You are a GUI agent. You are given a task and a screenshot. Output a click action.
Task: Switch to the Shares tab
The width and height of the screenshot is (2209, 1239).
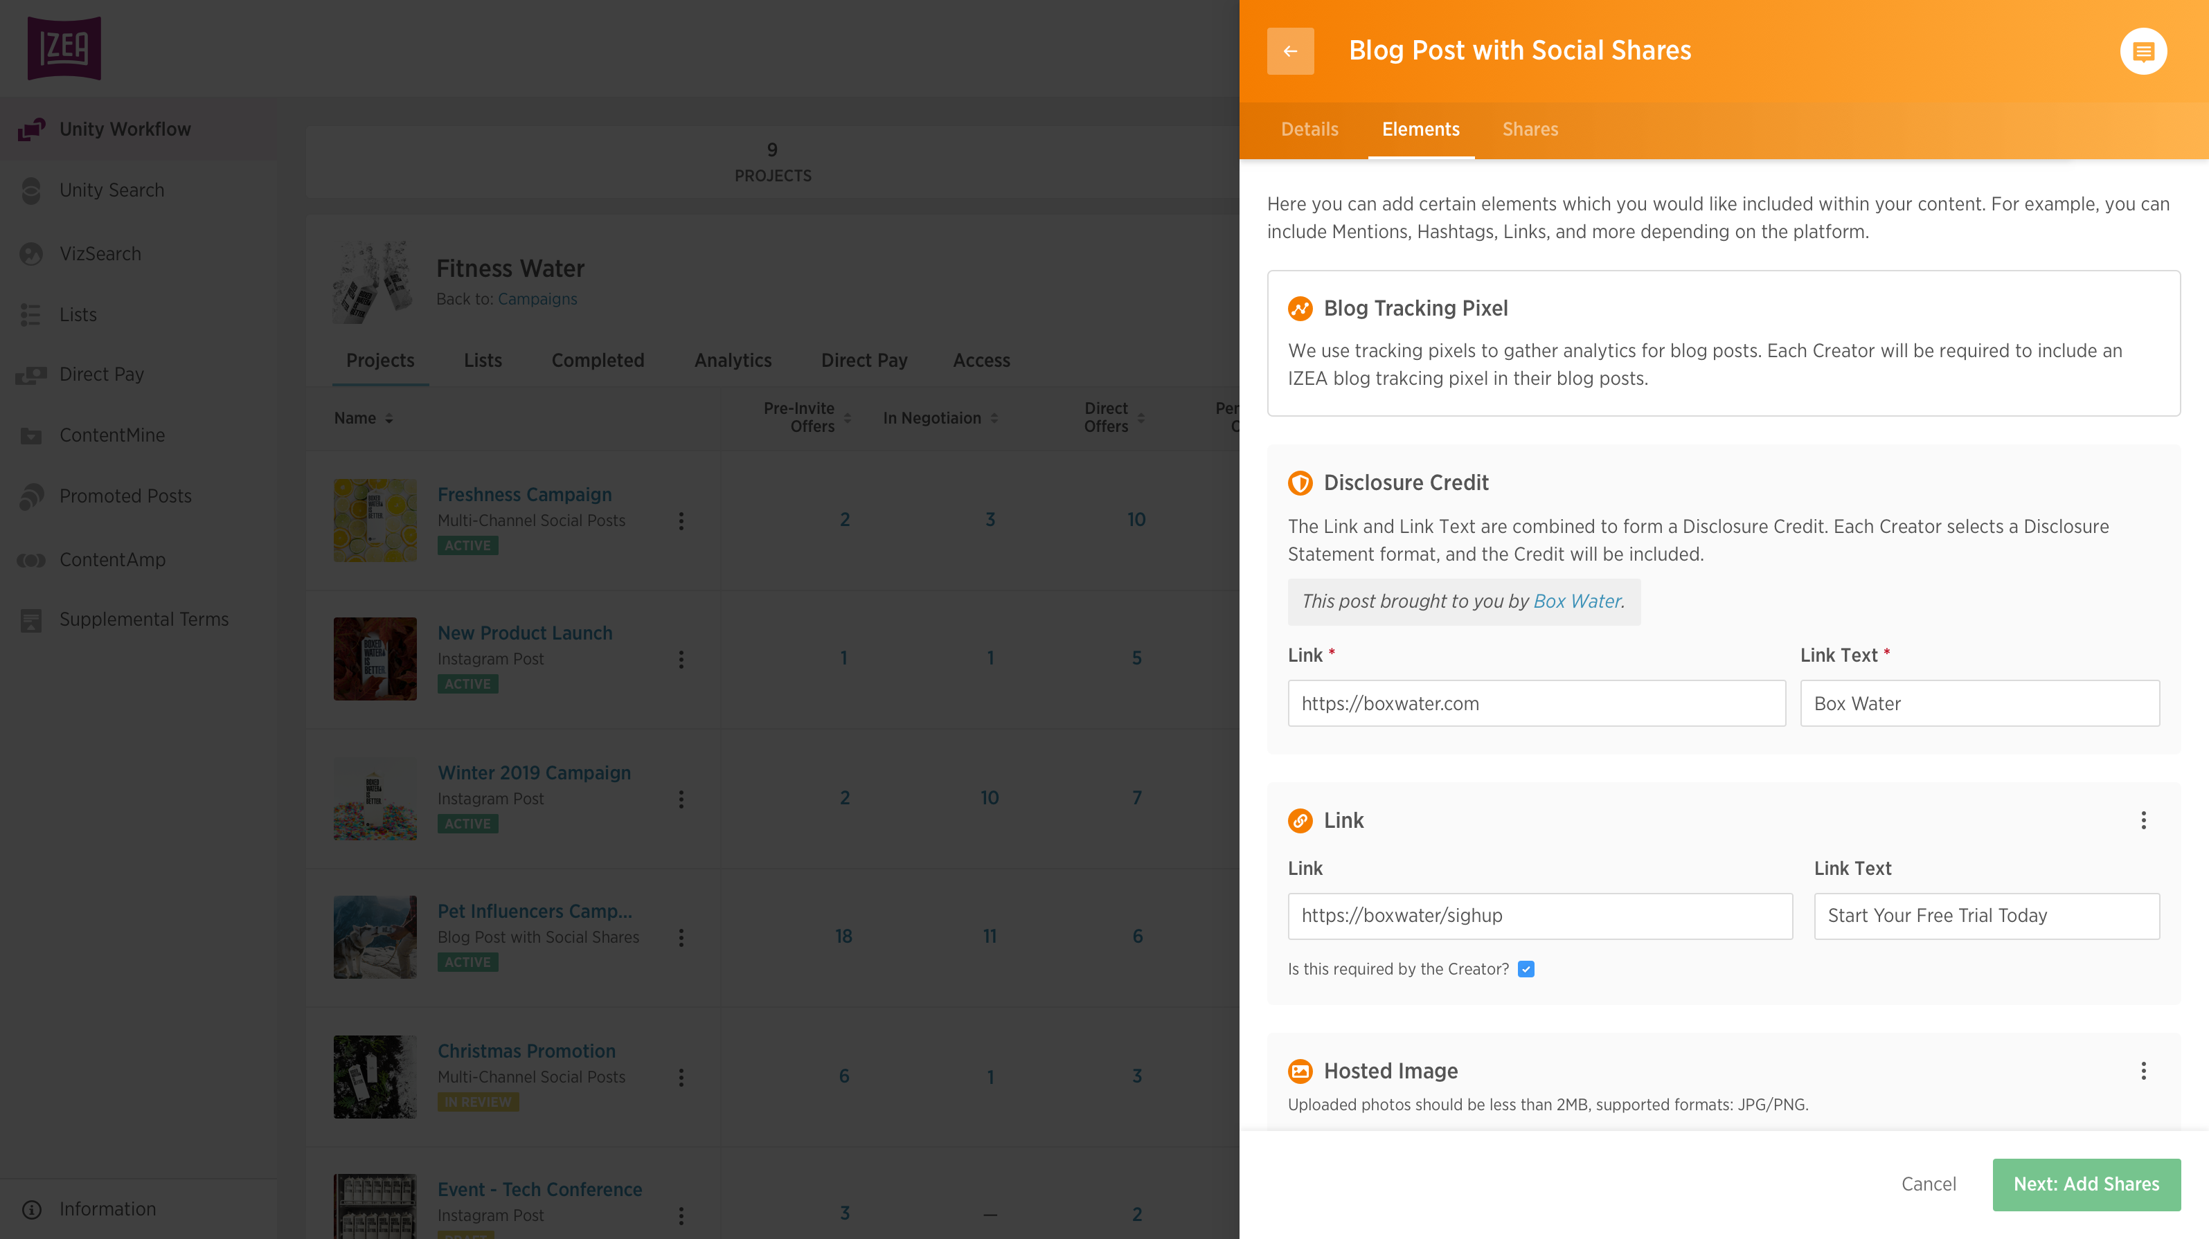[x=1530, y=129]
